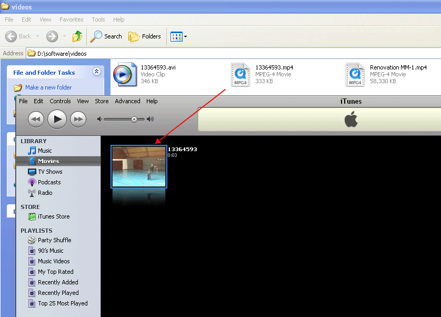Viewport: 441px width, 317px height.
Task: Open the Forward history dropdown arrow
Action: 64,36
